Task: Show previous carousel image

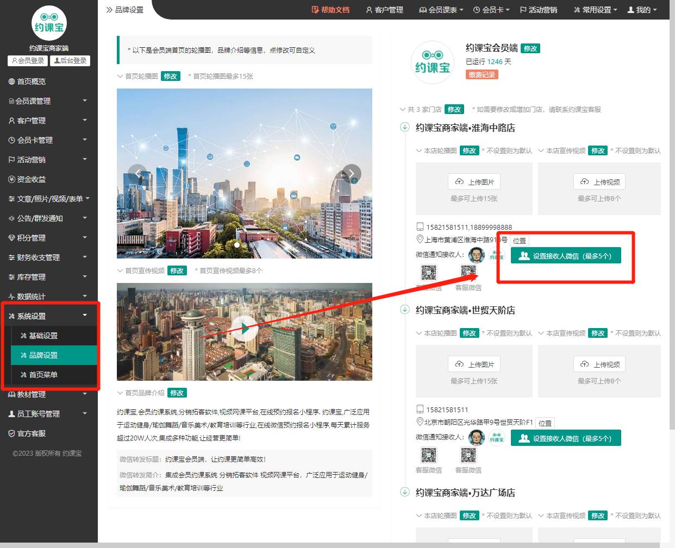Action: pyautogui.click(x=137, y=174)
